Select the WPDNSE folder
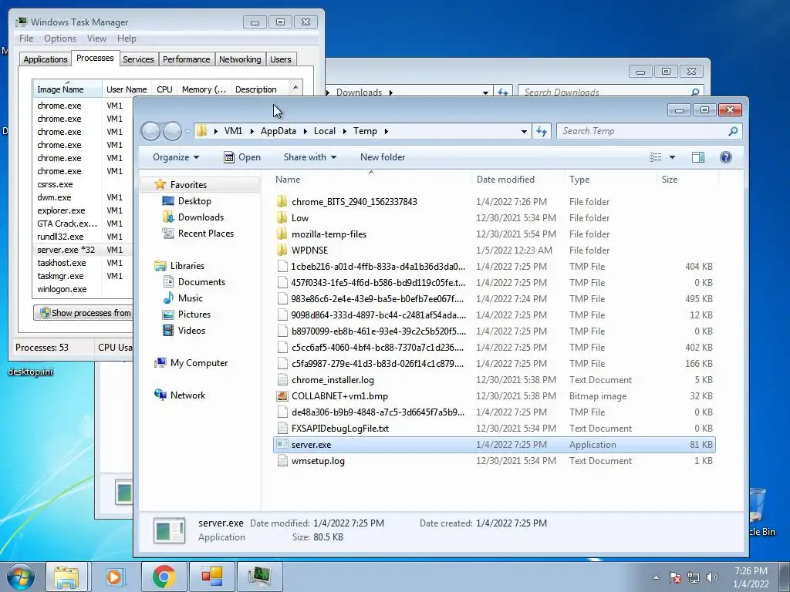The width and height of the screenshot is (790, 592). coord(309,251)
